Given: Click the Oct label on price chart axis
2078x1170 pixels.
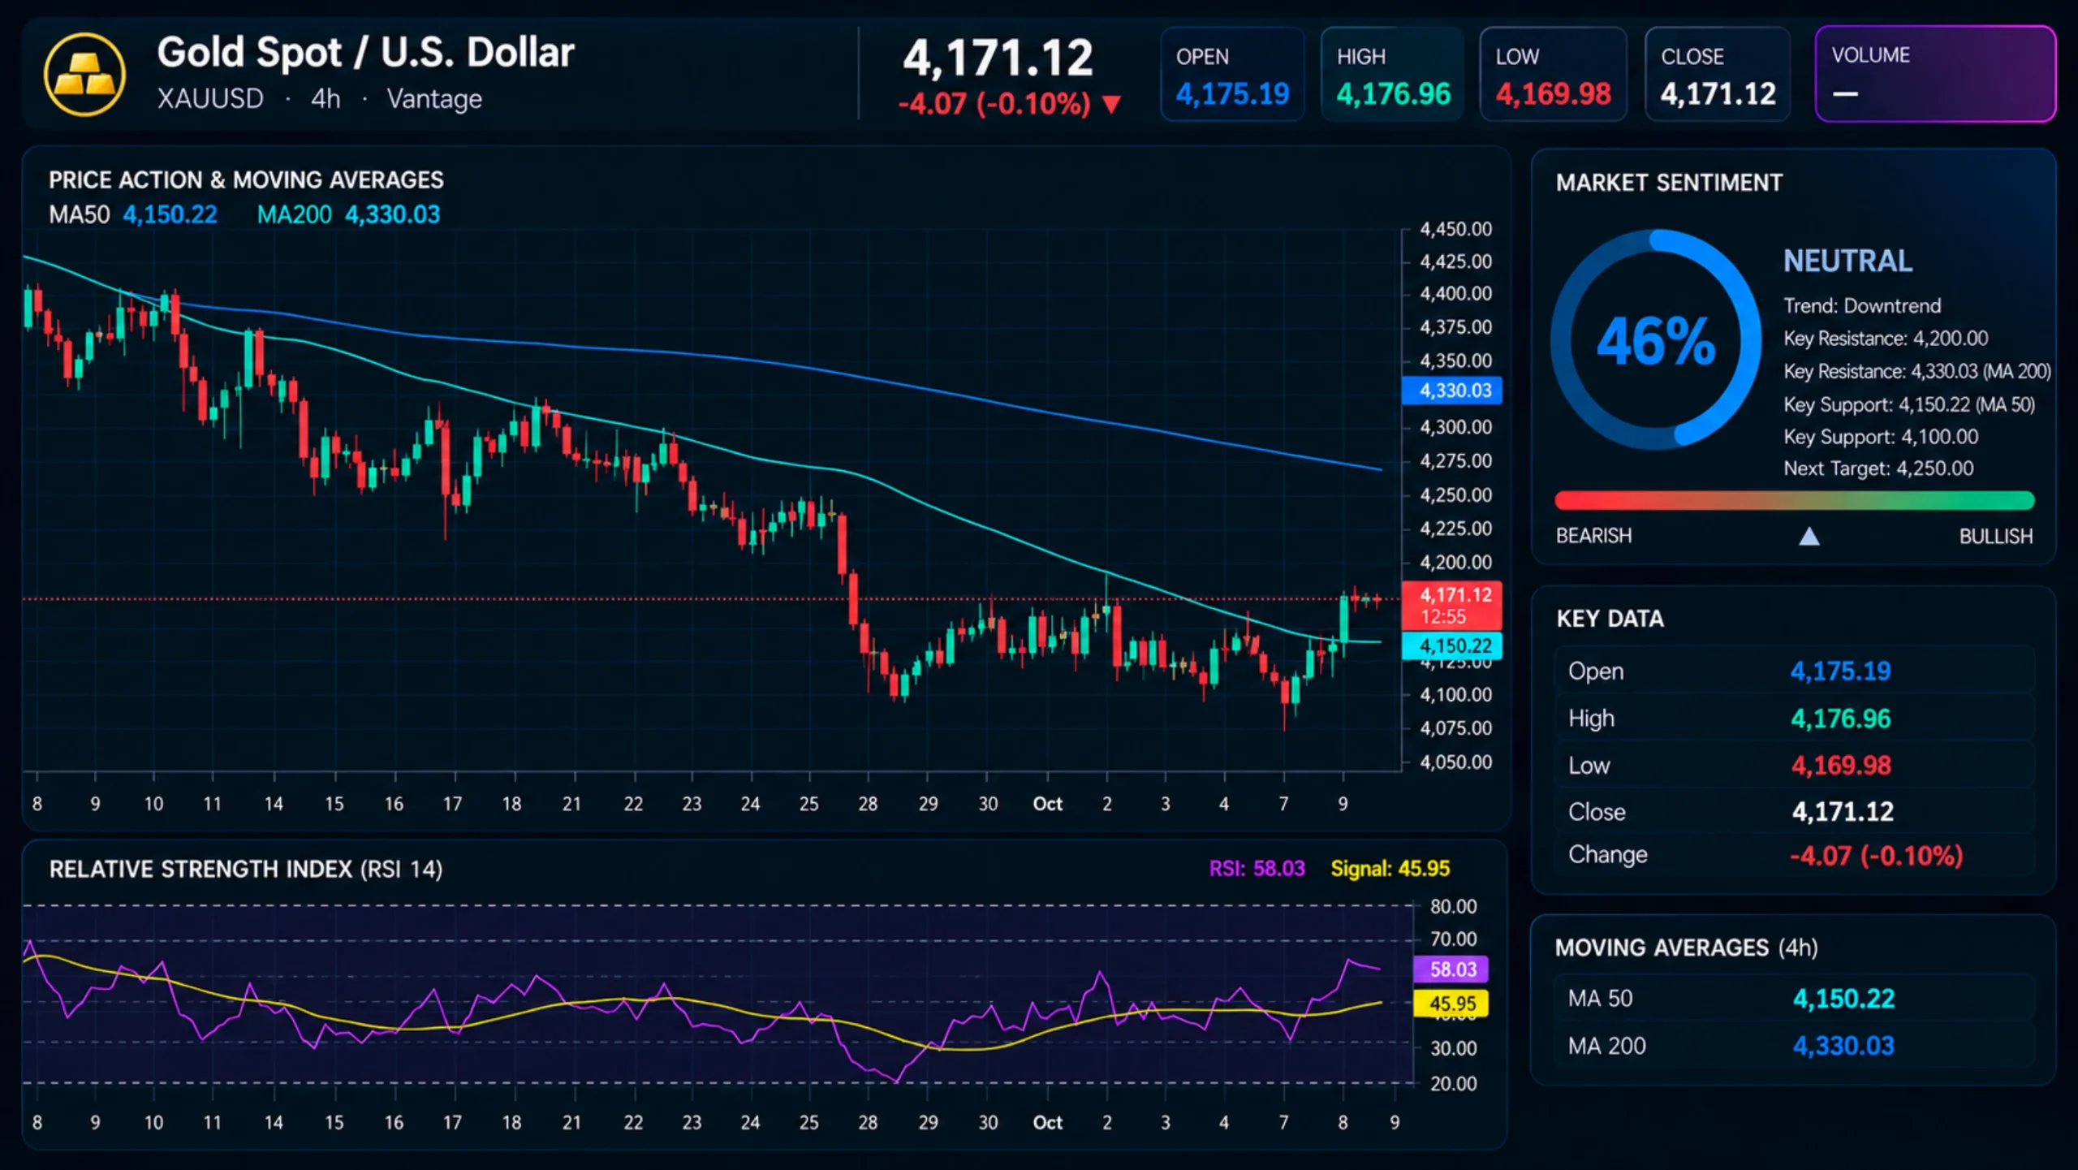Looking at the screenshot, I should coord(1047,804).
